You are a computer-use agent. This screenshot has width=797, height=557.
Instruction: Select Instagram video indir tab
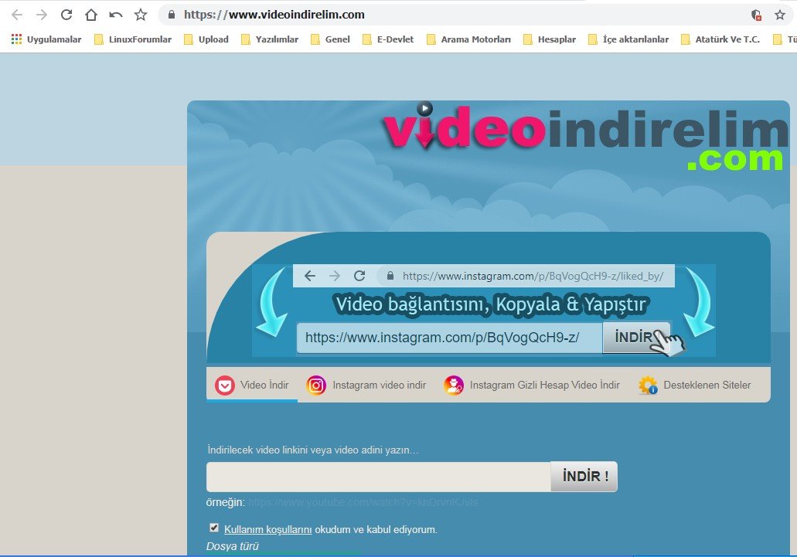(x=366, y=385)
